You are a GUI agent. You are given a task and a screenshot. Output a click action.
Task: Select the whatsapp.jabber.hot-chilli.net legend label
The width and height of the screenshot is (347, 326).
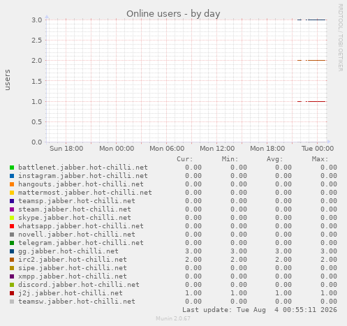point(81,226)
